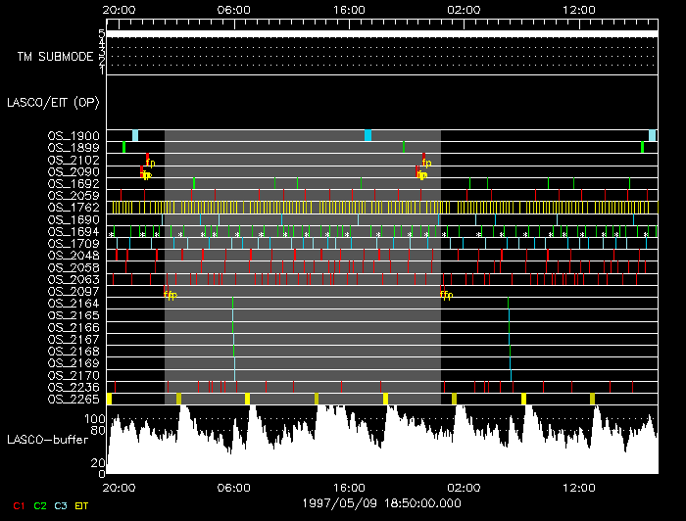686x521 pixels.
Task: Select the EIT legend entry
Action: pyautogui.click(x=83, y=505)
